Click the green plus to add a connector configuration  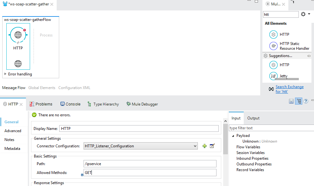(204, 146)
